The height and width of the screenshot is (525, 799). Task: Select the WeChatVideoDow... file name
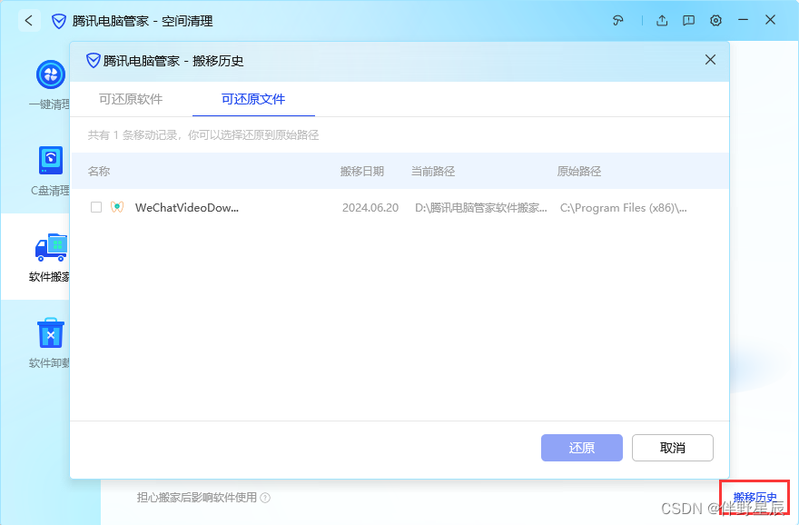[186, 207]
